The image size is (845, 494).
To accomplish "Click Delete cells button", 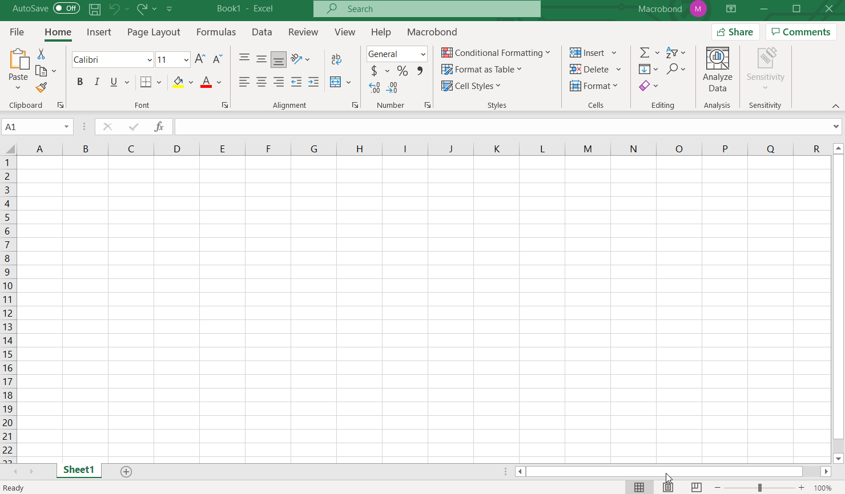I will click(590, 69).
